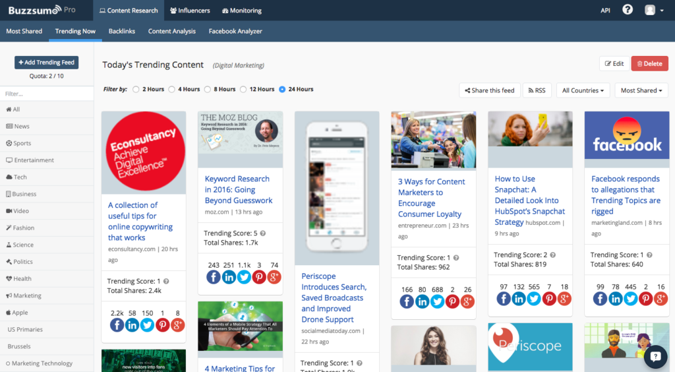Open article Keyword Research in 2016 link
Screen dimensions: 675x372
239,189
